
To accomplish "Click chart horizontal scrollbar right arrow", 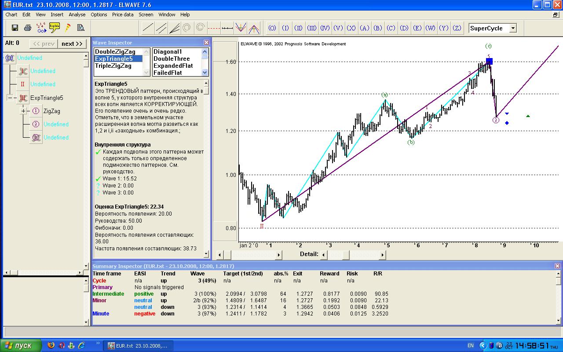I will (x=279, y=255).
